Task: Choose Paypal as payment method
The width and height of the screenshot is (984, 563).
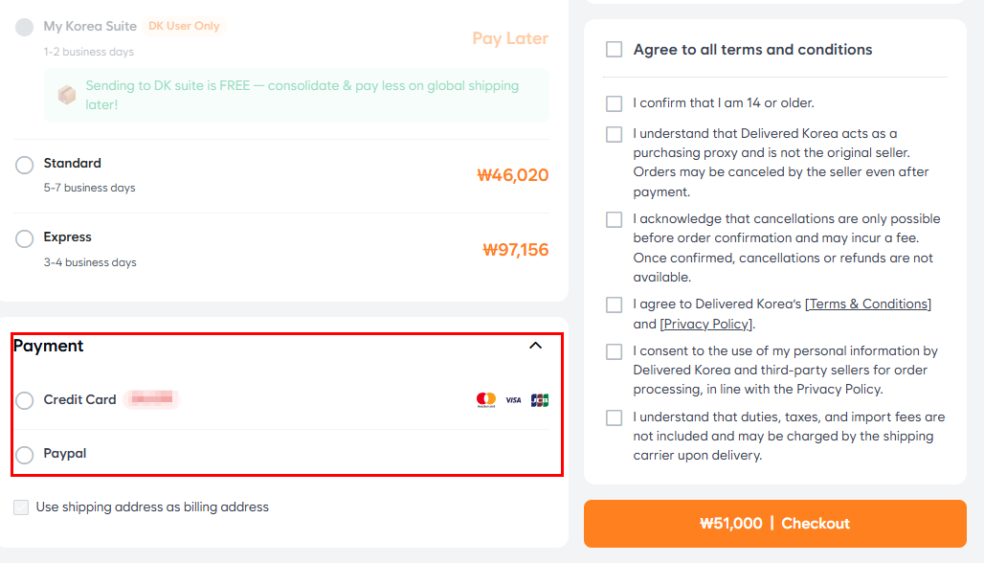Action: pos(25,455)
